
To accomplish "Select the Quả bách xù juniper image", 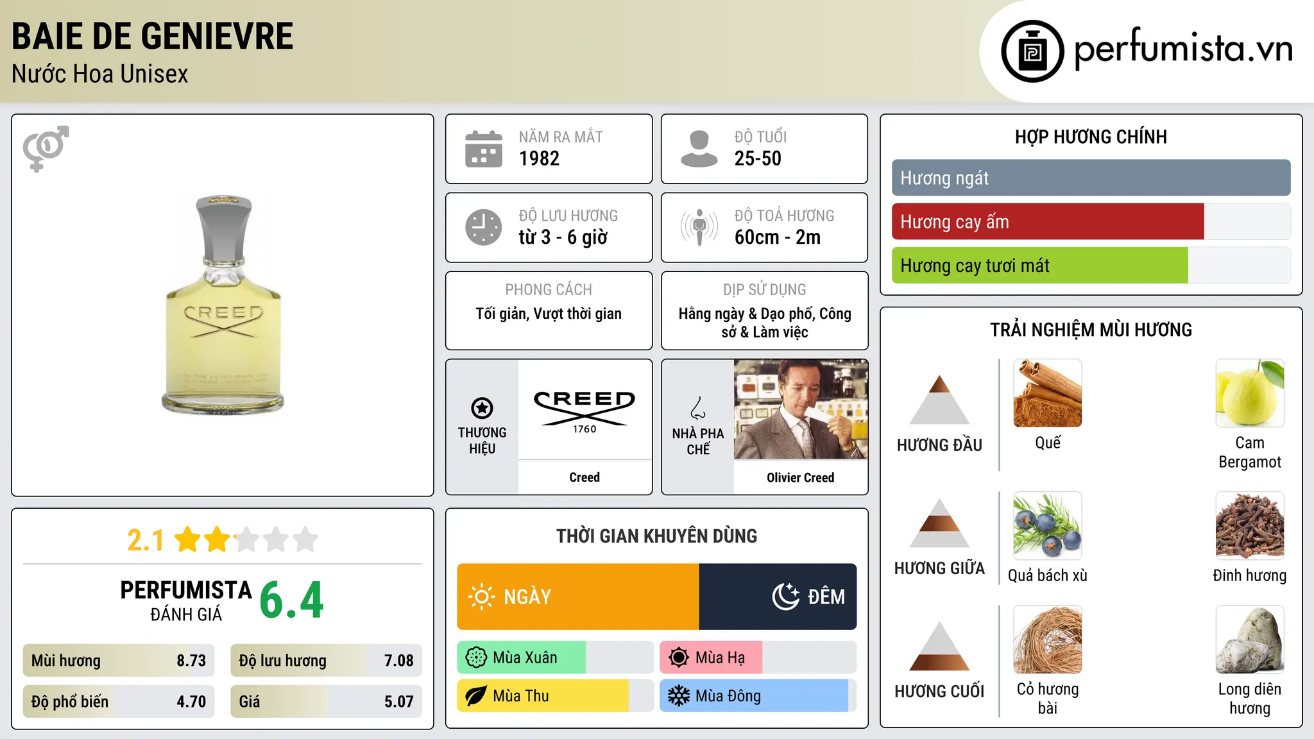I will [x=1048, y=526].
